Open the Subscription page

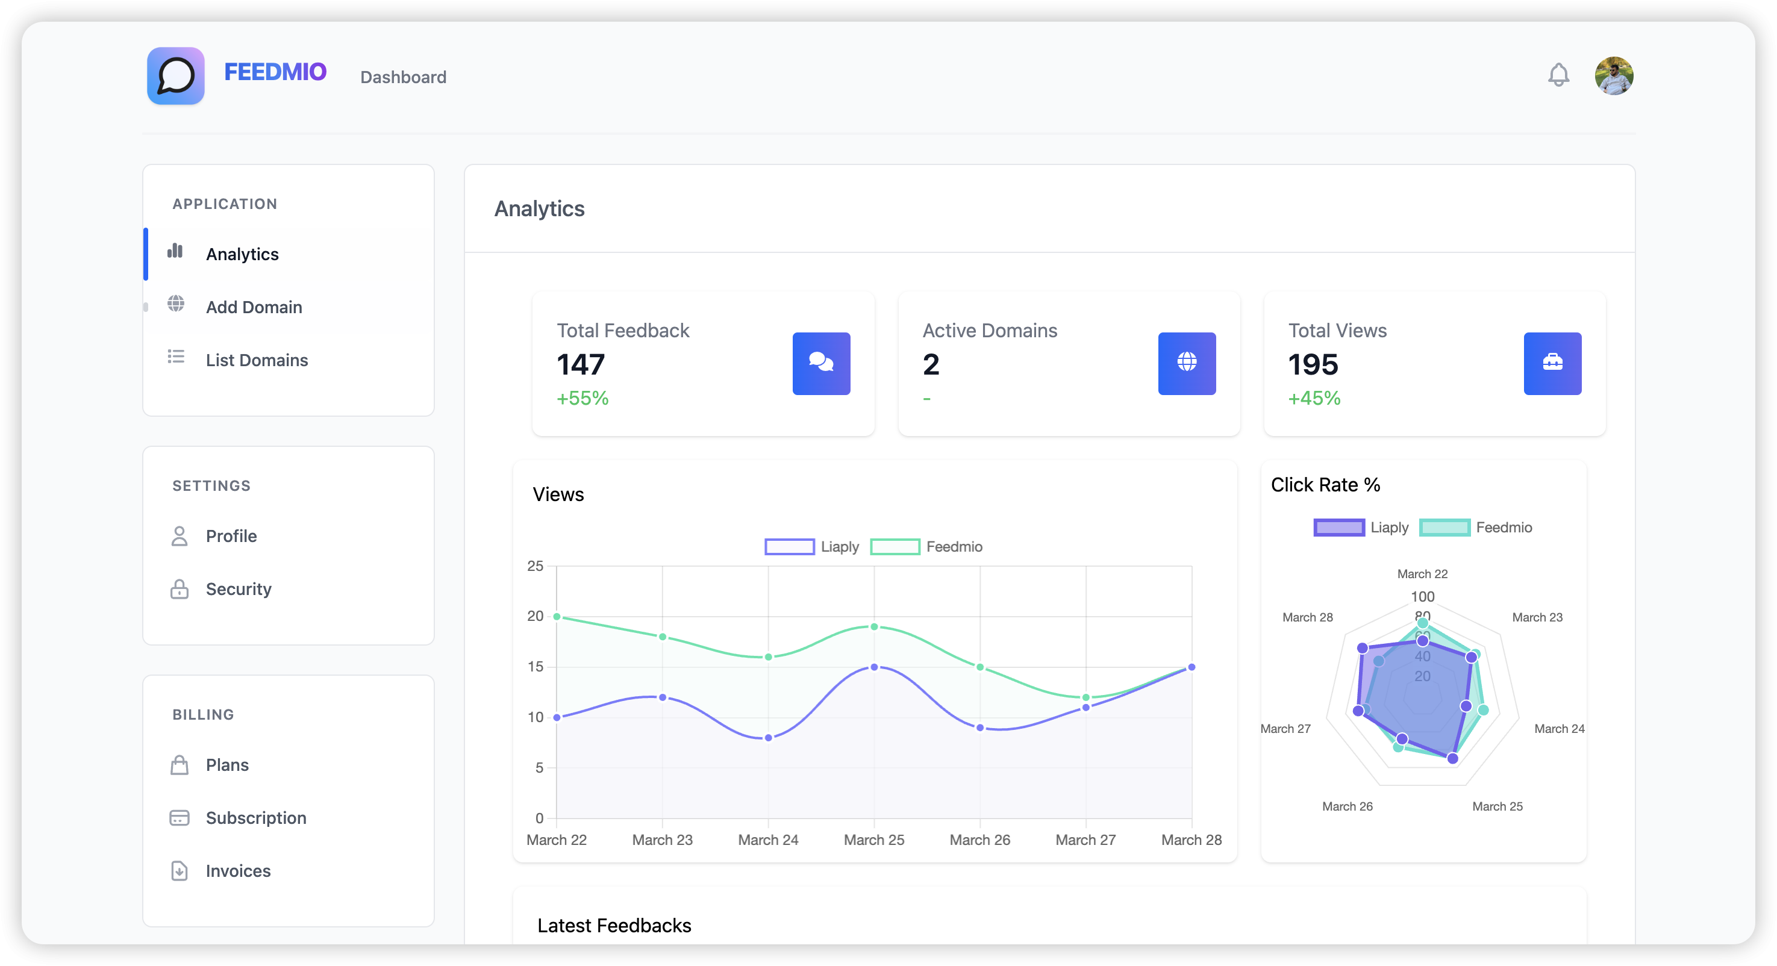[289, 818]
